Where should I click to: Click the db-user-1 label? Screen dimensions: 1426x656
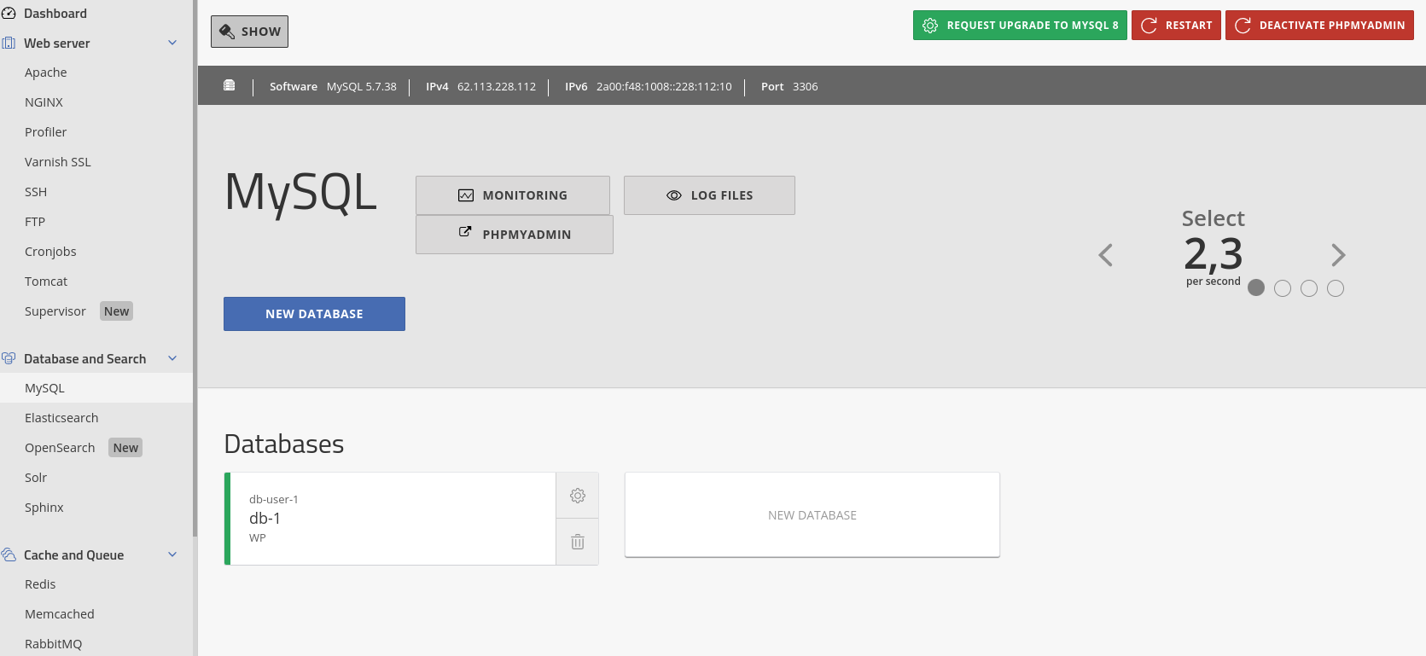coord(274,500)
